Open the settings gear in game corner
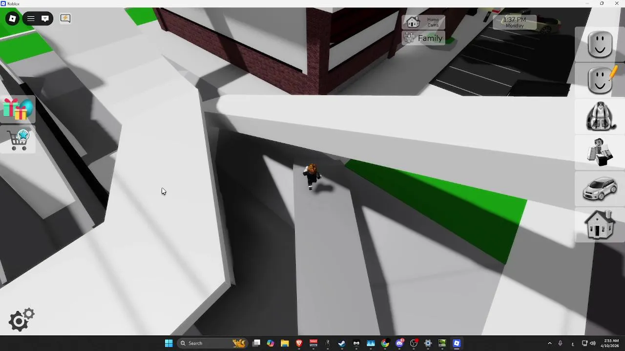 (21, 320)
